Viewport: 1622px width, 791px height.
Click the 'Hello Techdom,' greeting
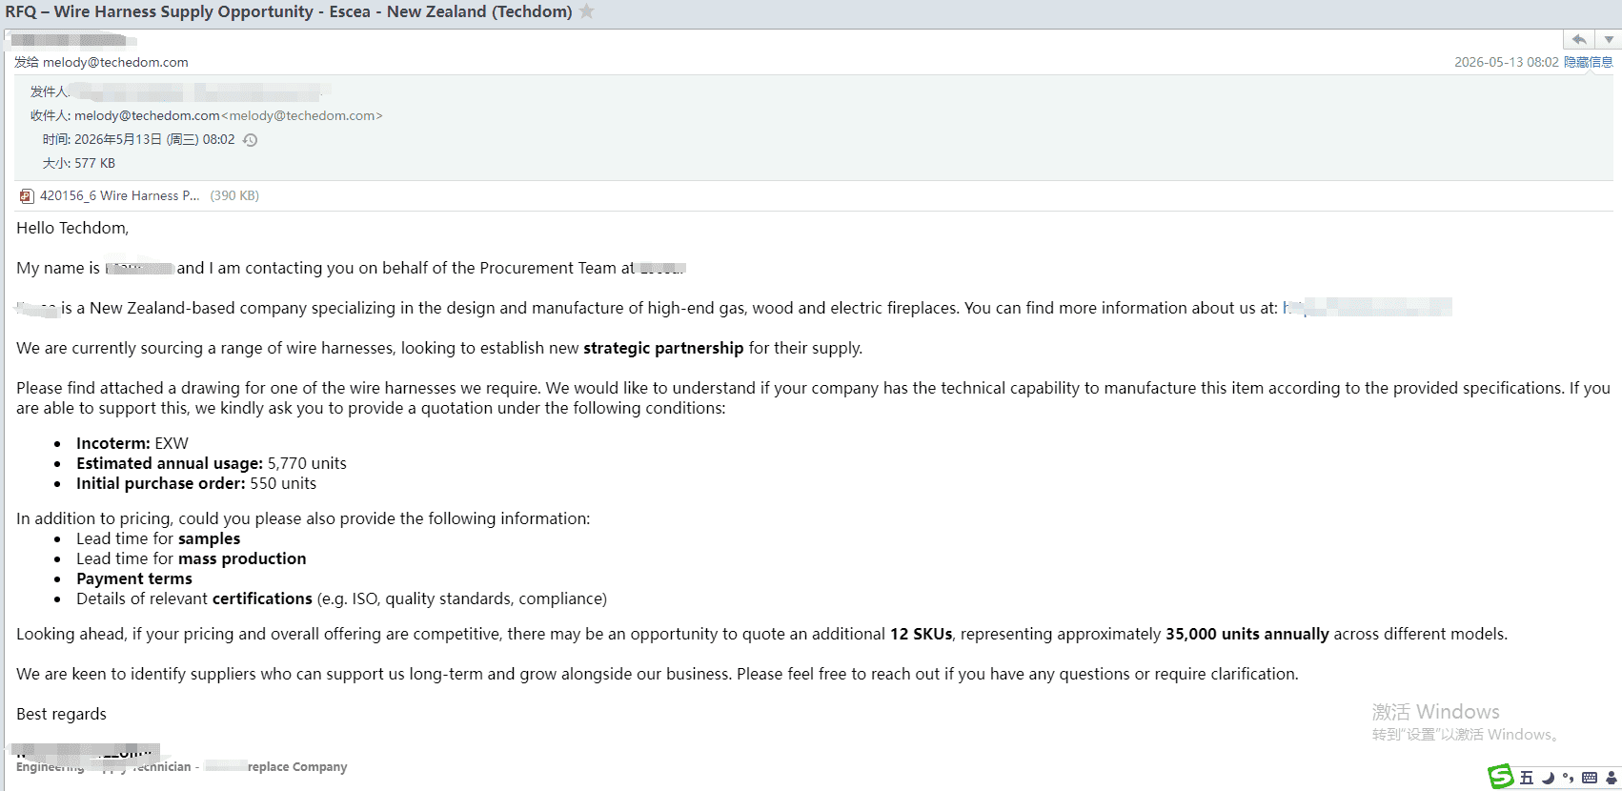click(72, 228)
